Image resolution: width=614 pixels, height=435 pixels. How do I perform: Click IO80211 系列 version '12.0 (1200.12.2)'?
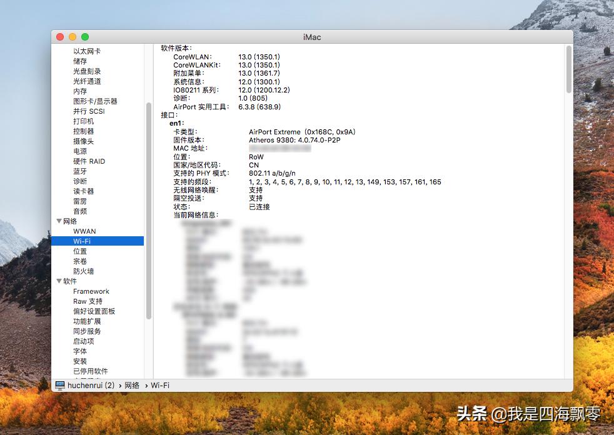click(x=264, y=90)
